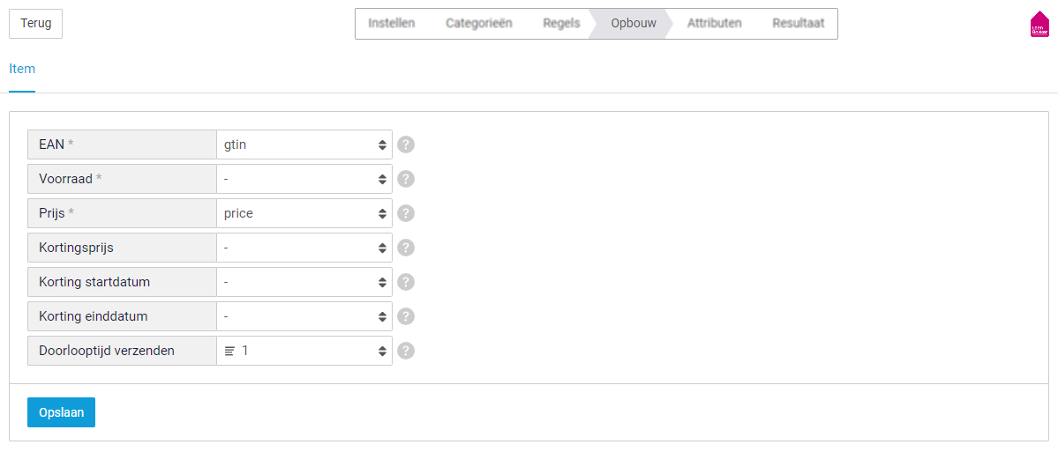Open the Attributen step
Image resolution: width=1058 pixels, height=452 pixels.
715,24
